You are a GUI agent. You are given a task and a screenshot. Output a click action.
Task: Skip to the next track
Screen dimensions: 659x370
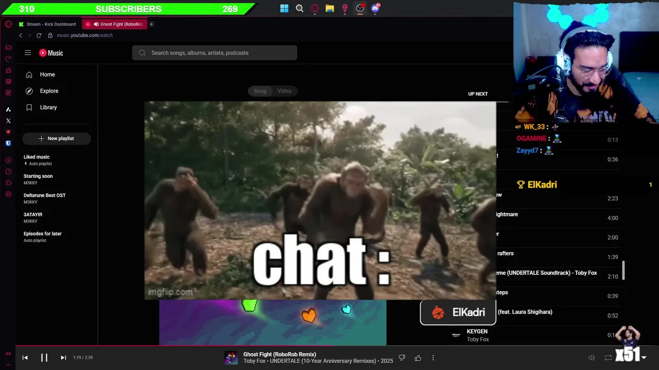pos(63,358)
